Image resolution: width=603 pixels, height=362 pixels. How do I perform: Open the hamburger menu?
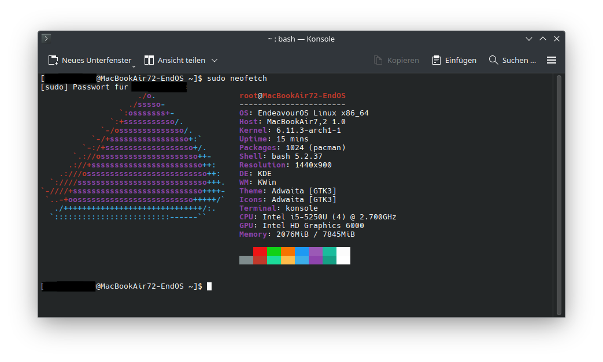click(552, 60)
